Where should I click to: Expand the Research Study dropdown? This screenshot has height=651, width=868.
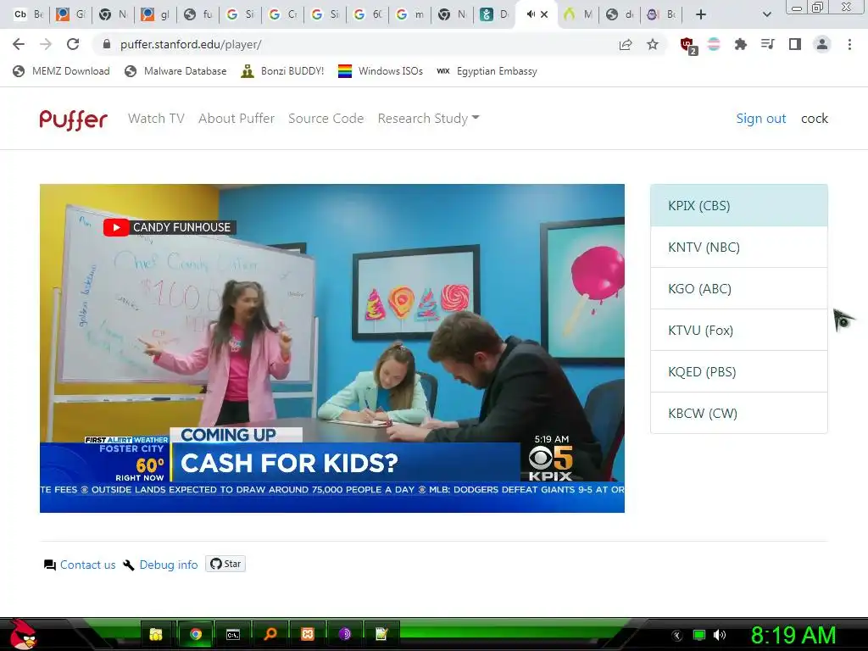[428, 119]
